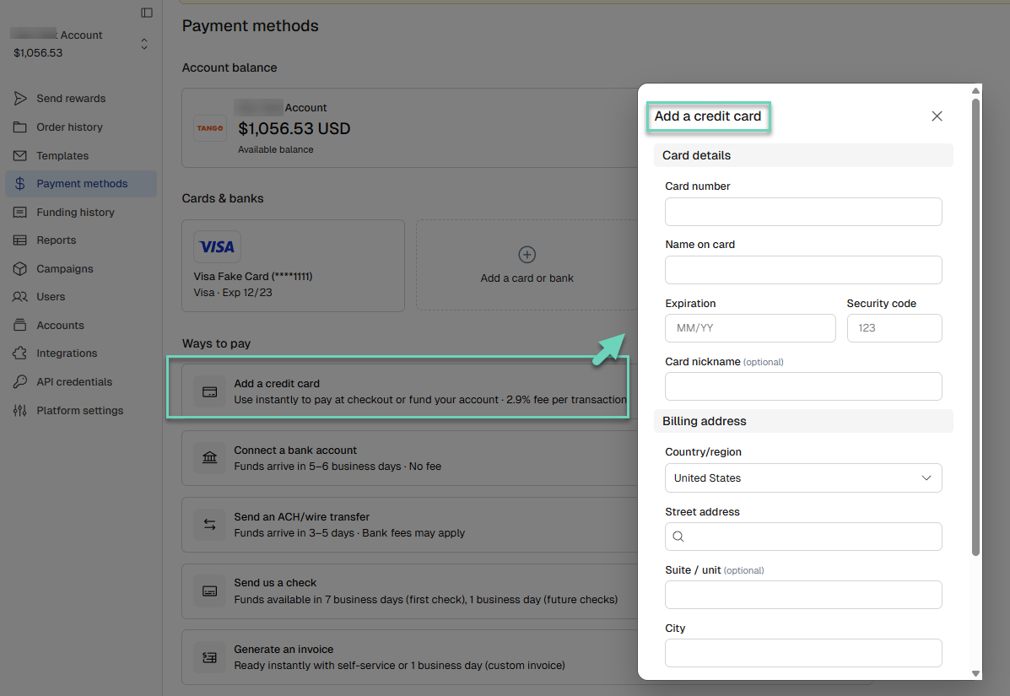Select Generate an invoice option
This screenshot has width=1010, height=696.
[x=410, y=657]
